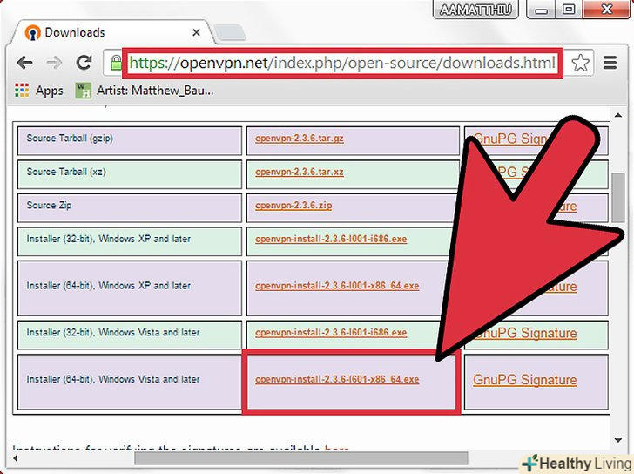634x474 pixels.
Task: Open GnuPG Signature for 32-bit Vista installer
Action: 525,333
